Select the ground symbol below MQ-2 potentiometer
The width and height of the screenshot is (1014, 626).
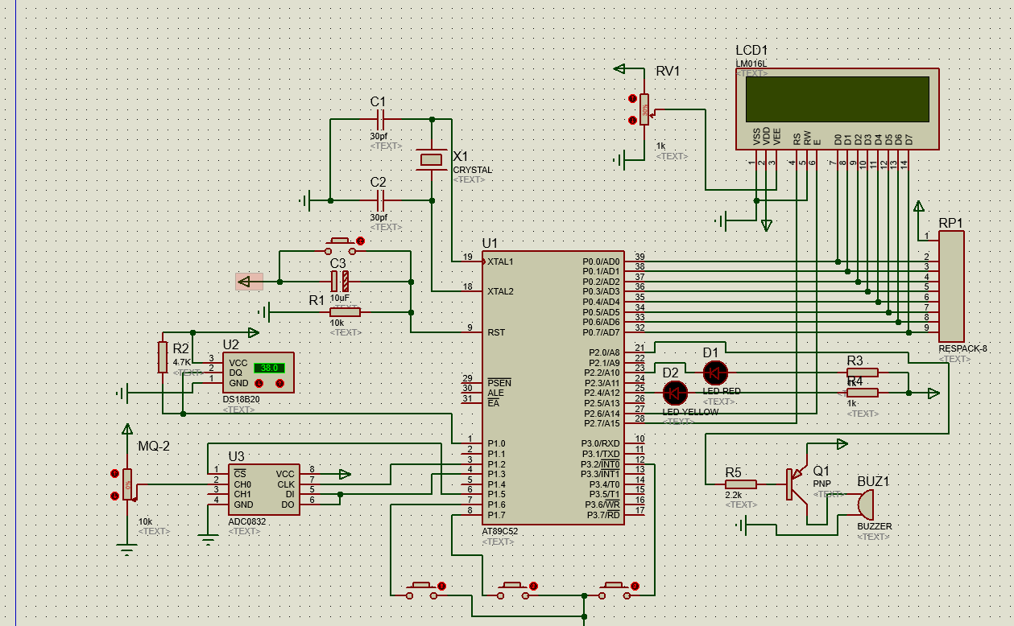tap(126, 550)
